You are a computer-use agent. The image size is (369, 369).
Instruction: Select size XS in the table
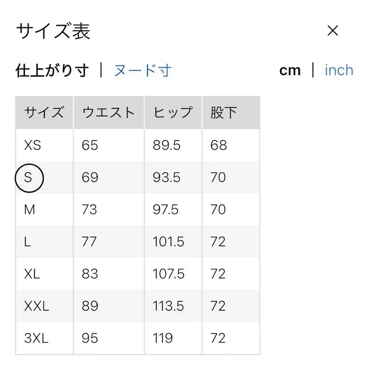pos(32,145)
